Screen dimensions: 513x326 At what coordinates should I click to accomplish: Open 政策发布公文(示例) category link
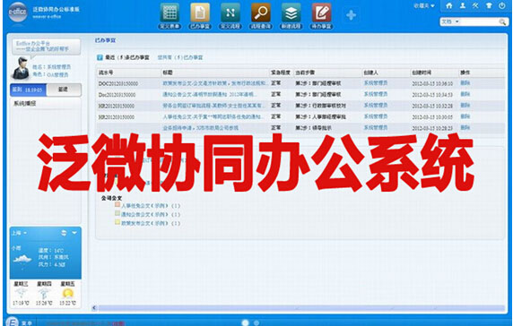click(151, 223)
